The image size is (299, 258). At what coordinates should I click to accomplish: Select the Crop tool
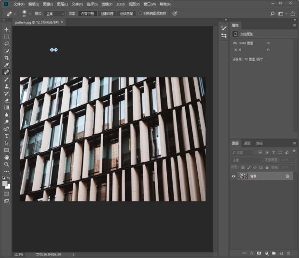[x=7, y=58]
